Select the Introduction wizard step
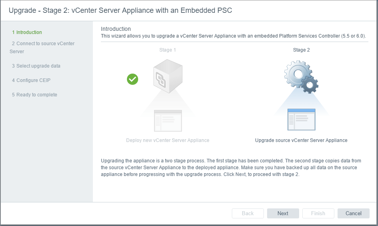 27,32
